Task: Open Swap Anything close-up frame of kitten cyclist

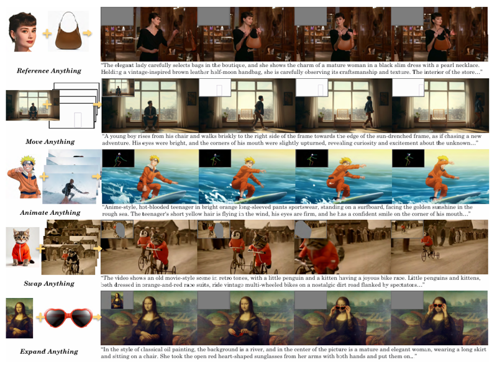Action: click(343, 247)
